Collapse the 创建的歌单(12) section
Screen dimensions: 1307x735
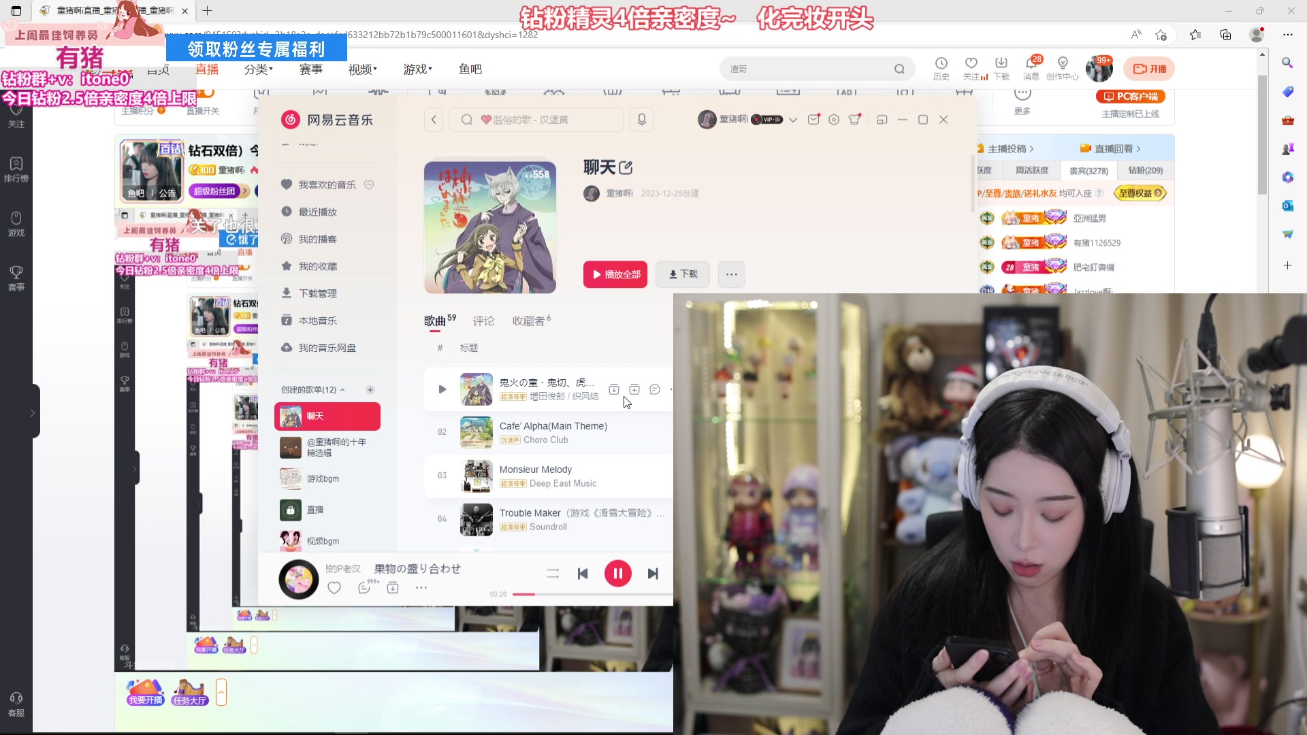(x=342, y=390)
